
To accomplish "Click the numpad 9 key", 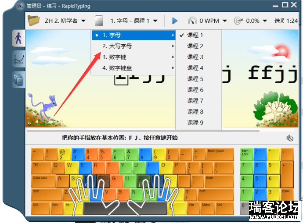I will click(x=274, y=168).
